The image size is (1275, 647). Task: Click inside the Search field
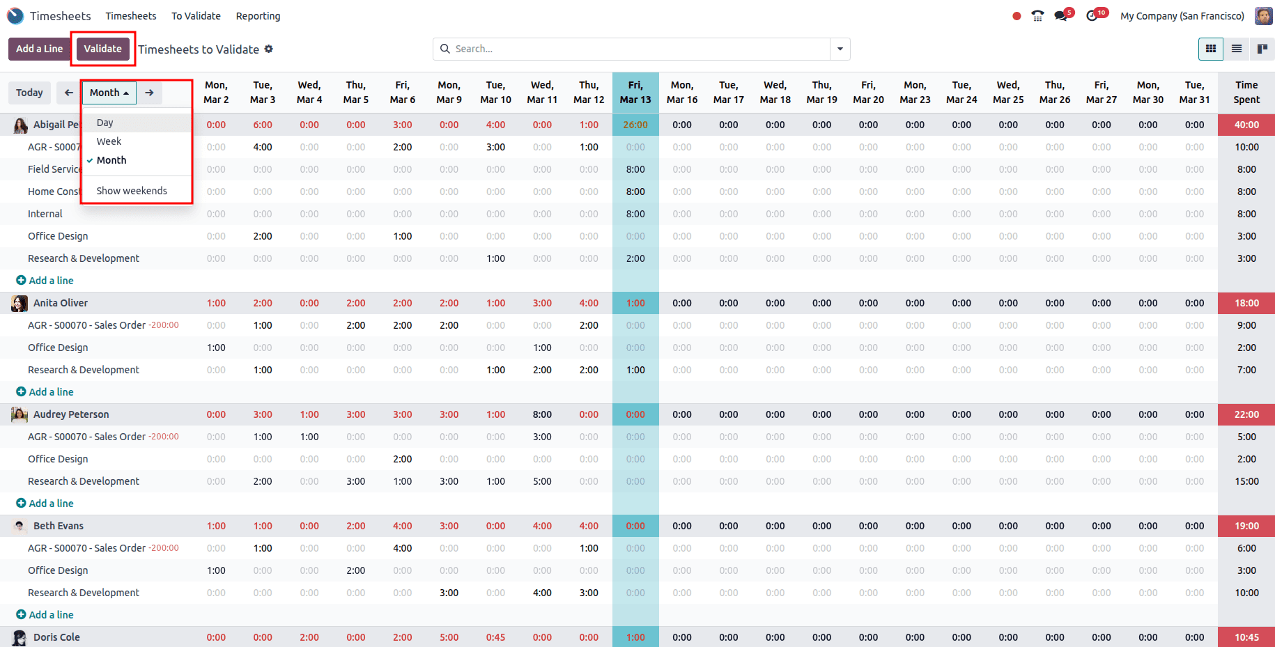[x=627, y=49]
